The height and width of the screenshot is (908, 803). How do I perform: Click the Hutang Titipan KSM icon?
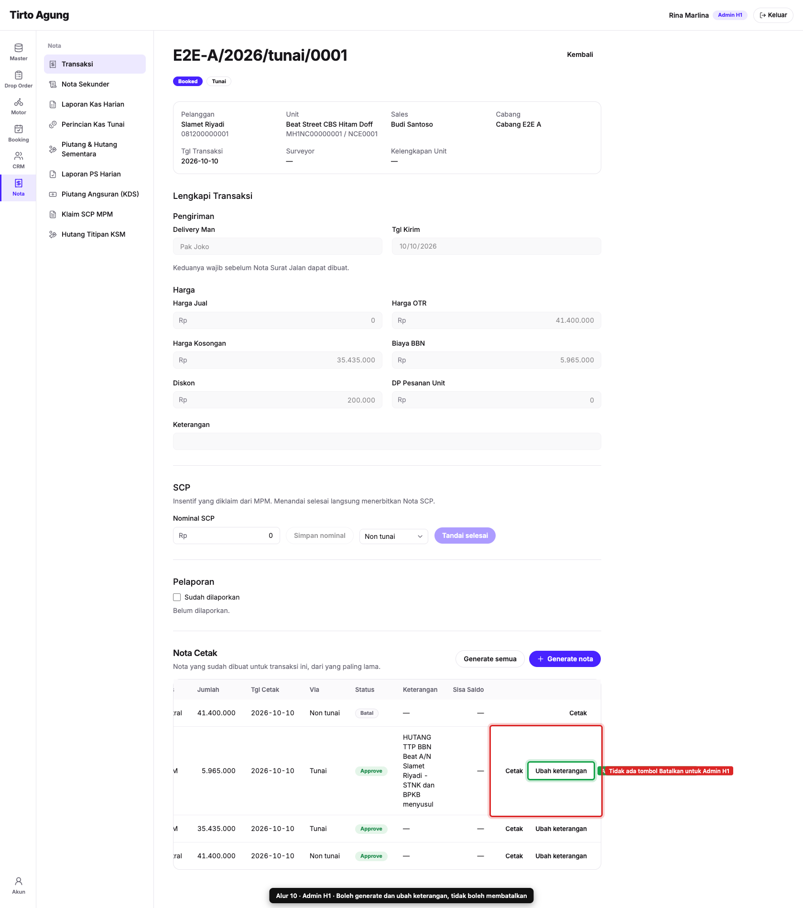coord(53,234)
